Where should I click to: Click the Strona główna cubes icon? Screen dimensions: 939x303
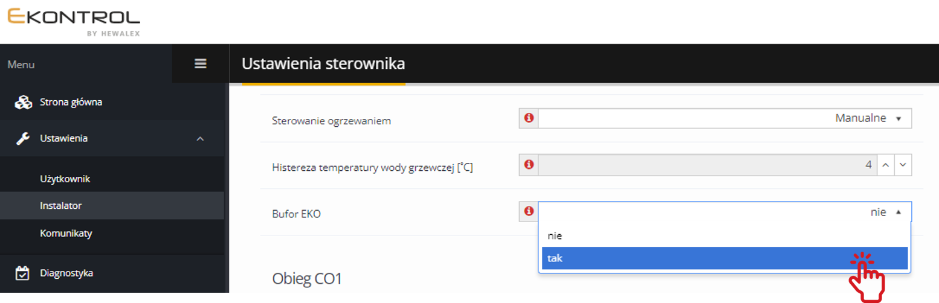[x=23, y=103]
